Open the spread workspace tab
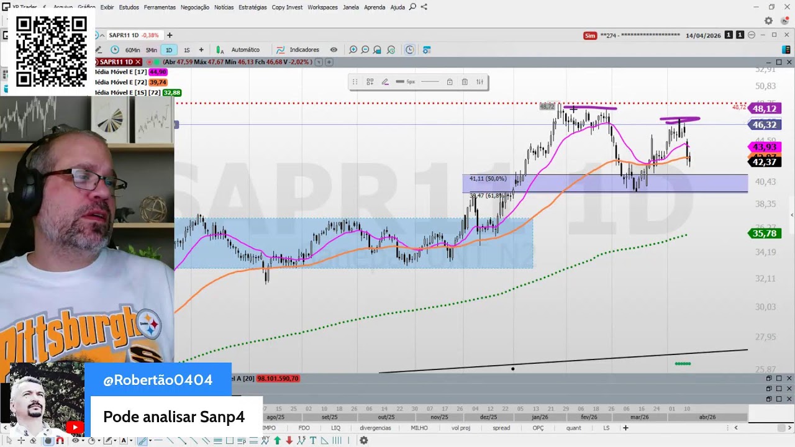 [501, 428]
